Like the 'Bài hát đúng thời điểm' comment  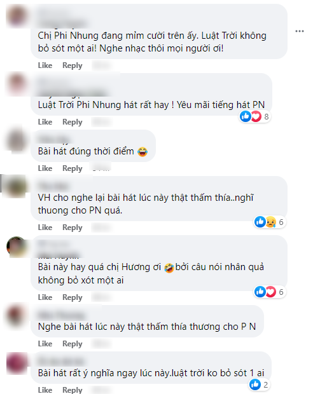point(45,168)
